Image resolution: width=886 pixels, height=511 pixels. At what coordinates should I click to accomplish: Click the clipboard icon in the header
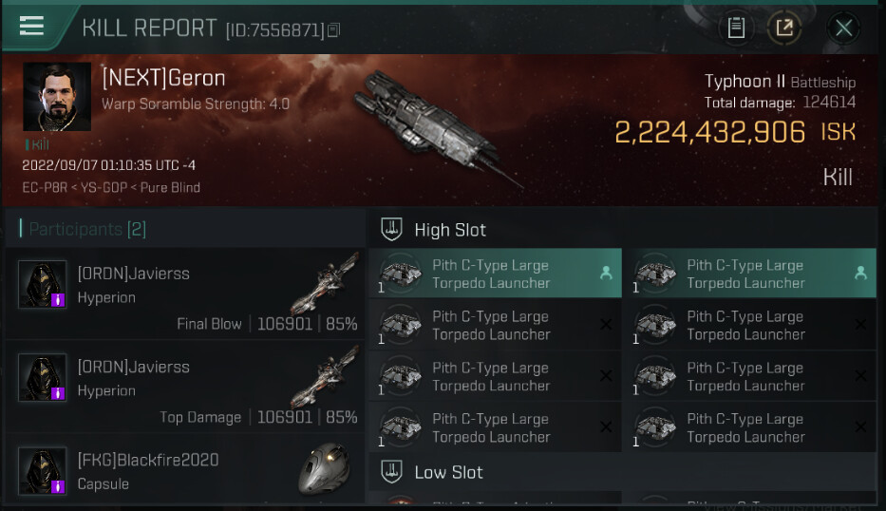point(736,28)
